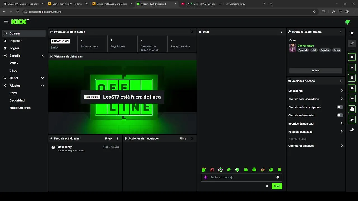Click Enviar un mensaje input field
The image size is (358, 201).
click(241, 177)
